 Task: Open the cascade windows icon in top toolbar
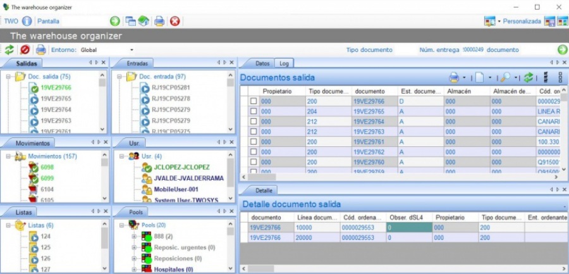click(130, 21)
